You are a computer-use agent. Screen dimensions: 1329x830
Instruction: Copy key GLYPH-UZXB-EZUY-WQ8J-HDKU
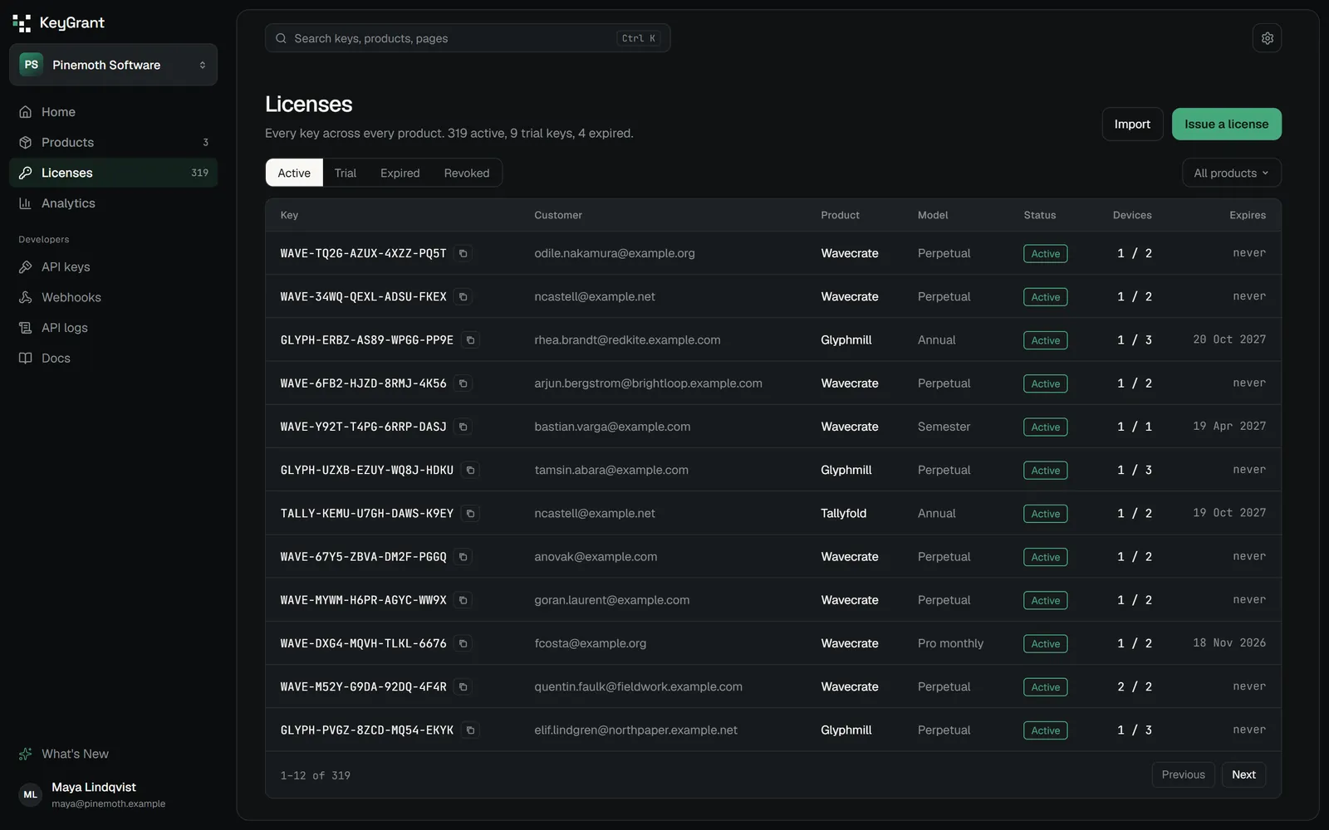[x=470, y=470]
